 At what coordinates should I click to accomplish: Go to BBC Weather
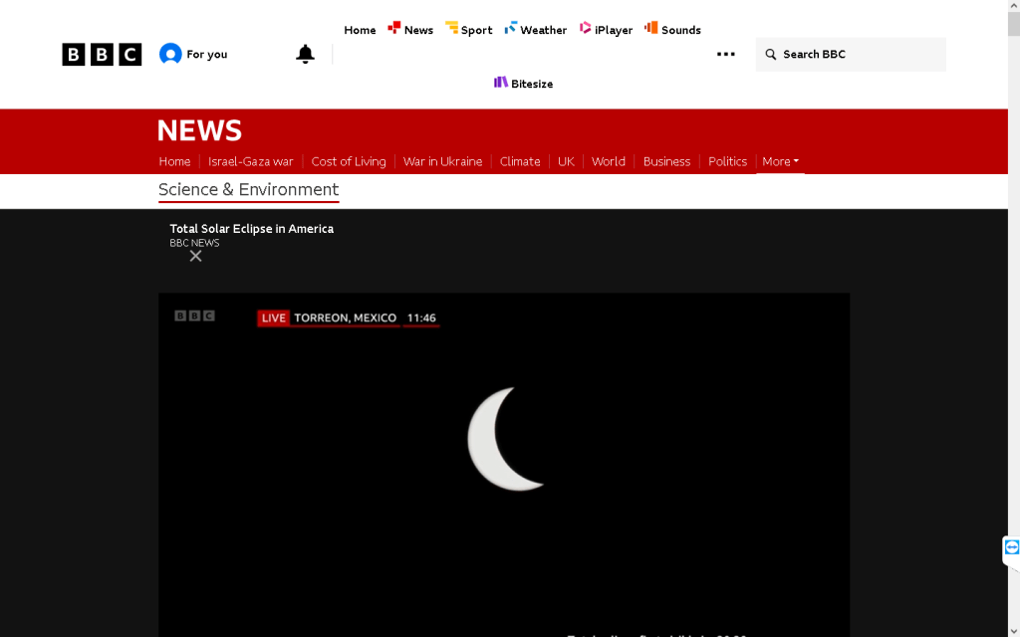click(x=536, y=30)
